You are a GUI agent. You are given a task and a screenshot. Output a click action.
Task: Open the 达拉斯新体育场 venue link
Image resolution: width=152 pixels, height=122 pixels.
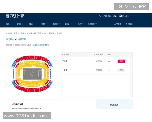click(x=44, y=45)
